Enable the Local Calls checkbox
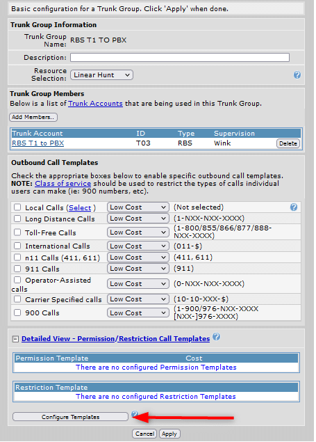 (x=17, y=207)
